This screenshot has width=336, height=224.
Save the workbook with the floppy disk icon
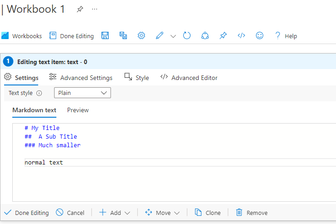[x=105, y=35]
